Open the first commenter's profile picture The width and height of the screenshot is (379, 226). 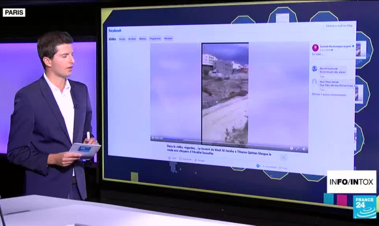314,69
